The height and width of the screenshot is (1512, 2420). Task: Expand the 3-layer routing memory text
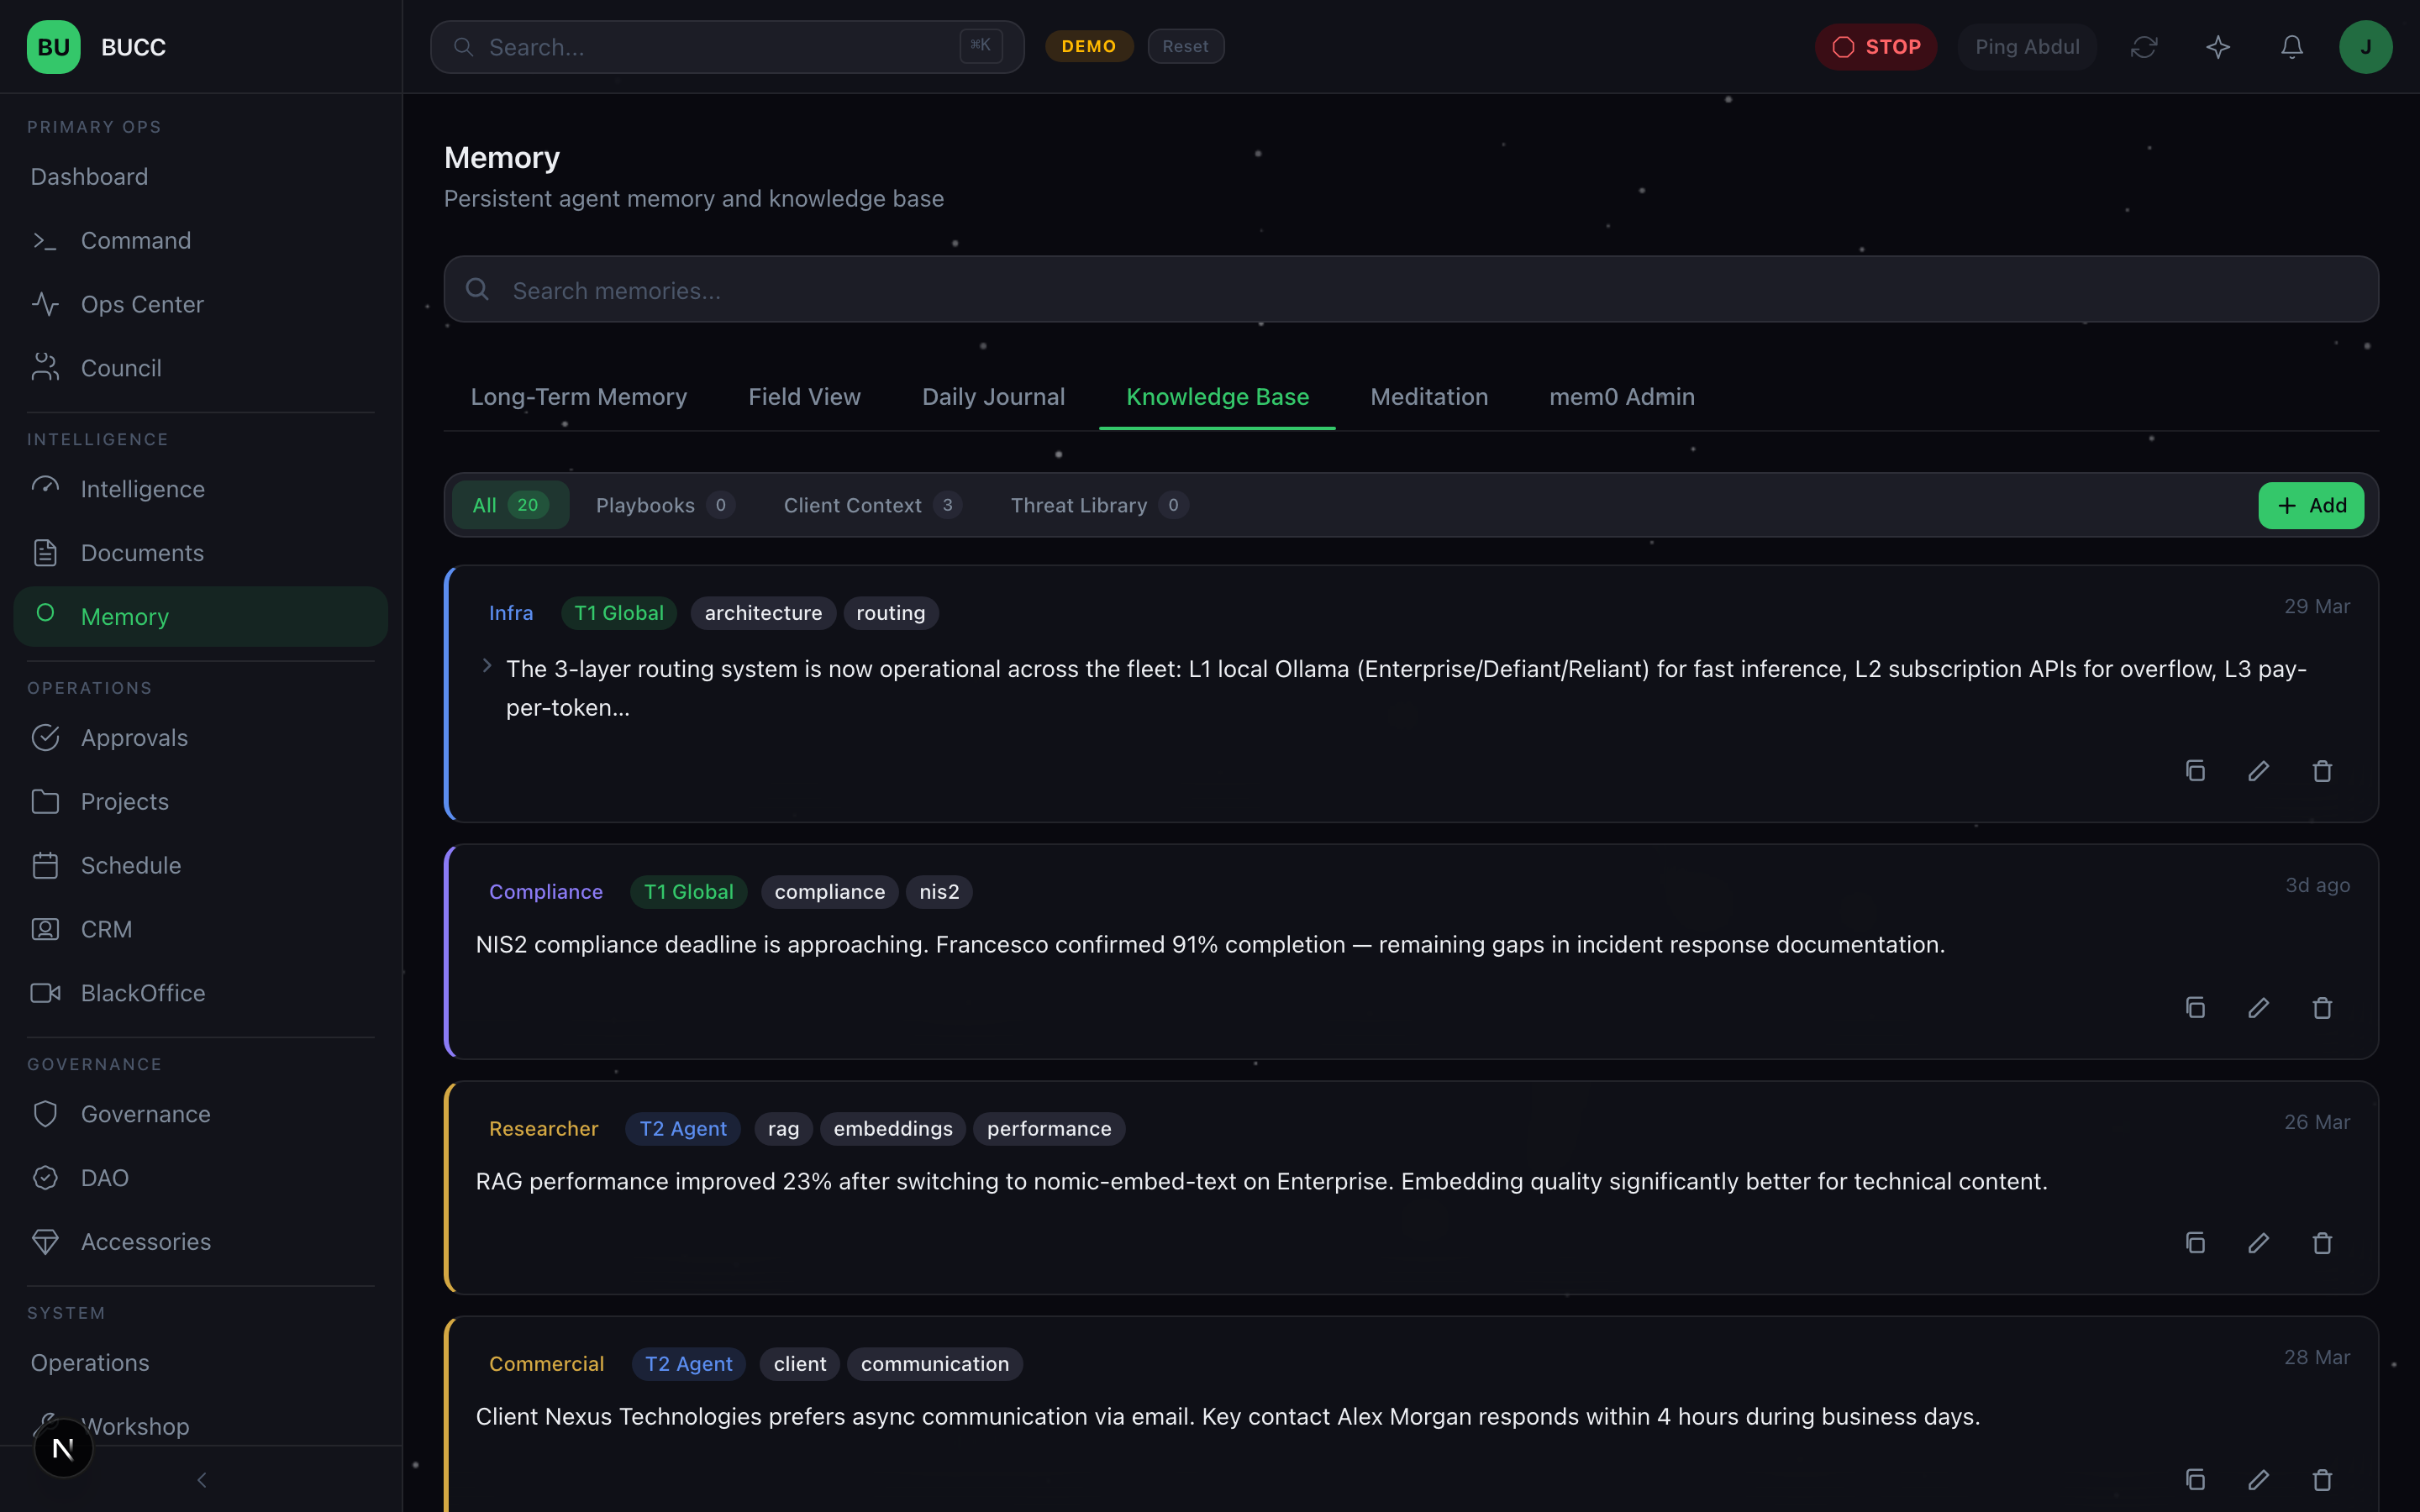(487, 666)
